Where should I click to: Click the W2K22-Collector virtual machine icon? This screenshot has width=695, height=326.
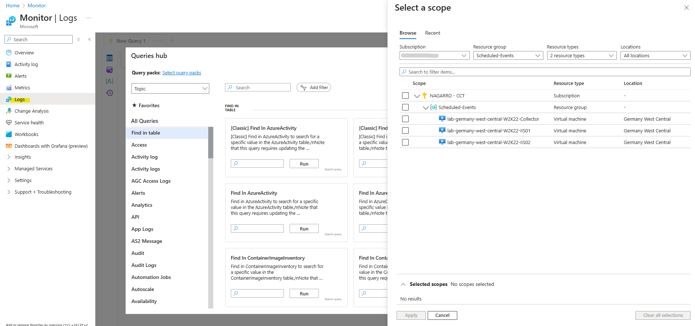coord(442,119)
